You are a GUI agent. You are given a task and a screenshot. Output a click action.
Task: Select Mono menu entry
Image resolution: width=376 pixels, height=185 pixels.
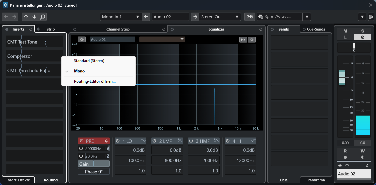tap(99, 71)
